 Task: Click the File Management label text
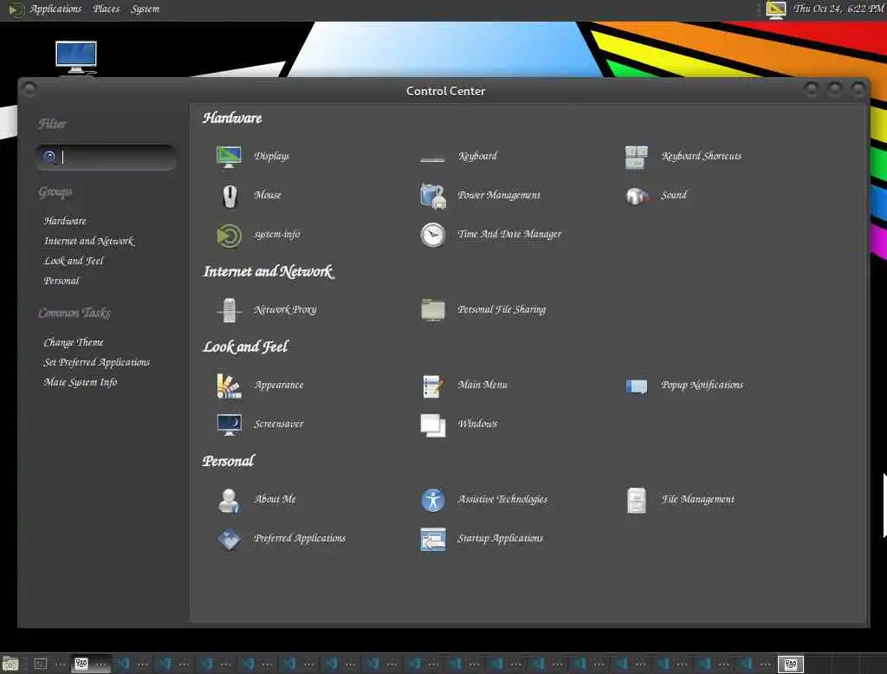(698, 499)
